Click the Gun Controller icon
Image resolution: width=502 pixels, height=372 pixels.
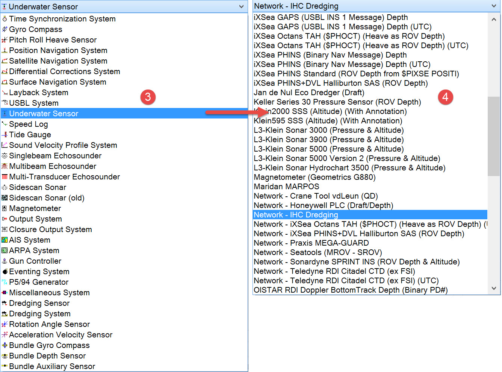click(x=5, y=261)
